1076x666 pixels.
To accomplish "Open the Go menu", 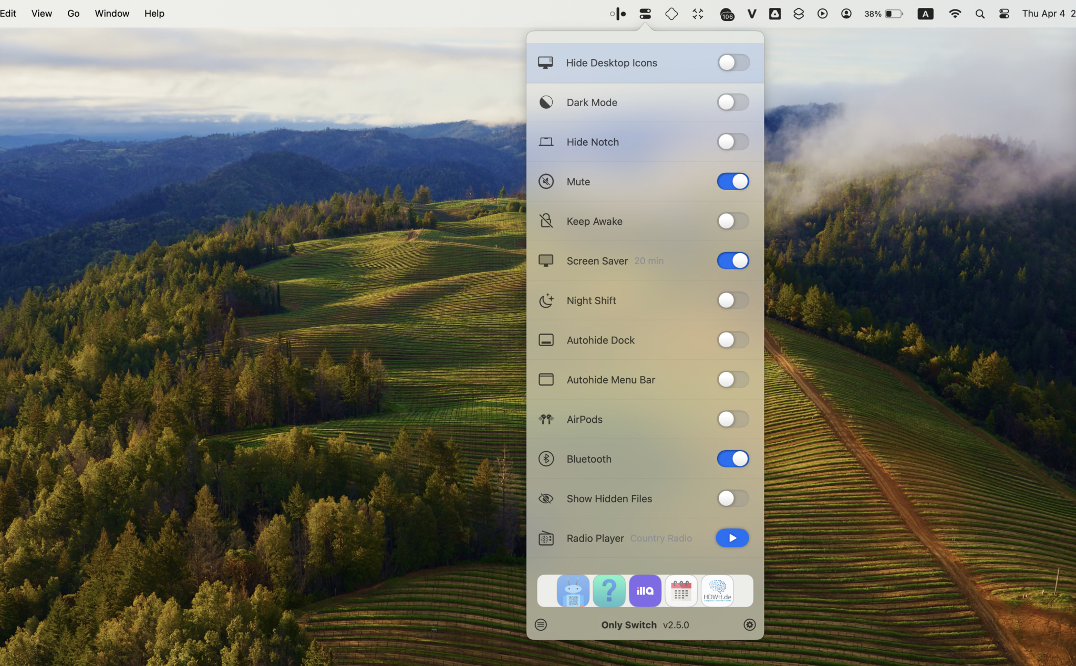I will coord(74,14).
